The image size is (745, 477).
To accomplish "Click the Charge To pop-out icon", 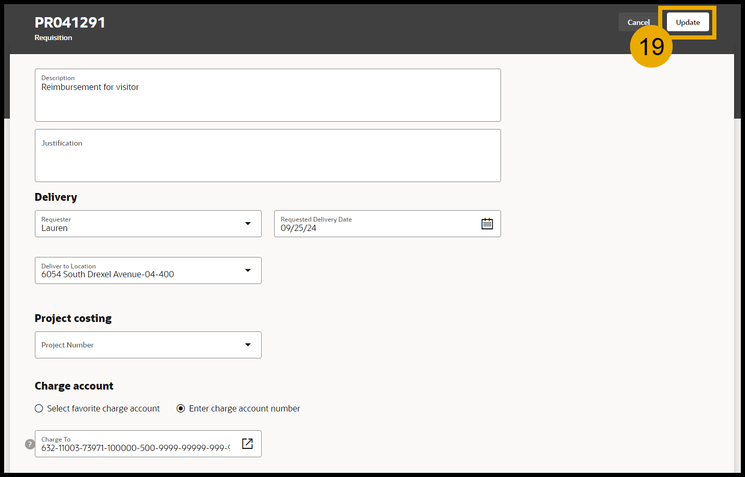I will point(247,443).
